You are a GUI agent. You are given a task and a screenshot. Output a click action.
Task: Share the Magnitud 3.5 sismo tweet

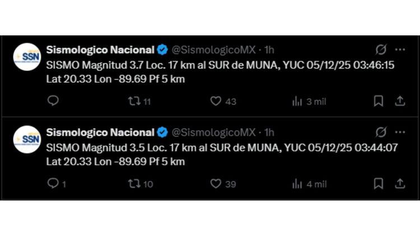tap(400, 183)
